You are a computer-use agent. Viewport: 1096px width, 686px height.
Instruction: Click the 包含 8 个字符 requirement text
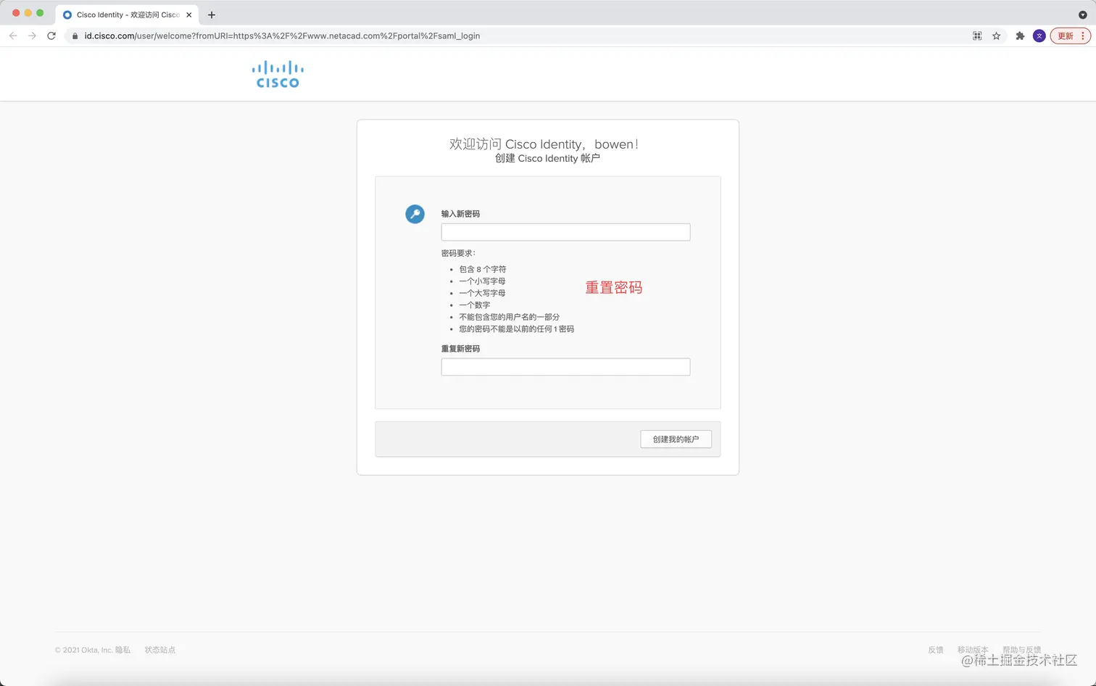point(483,269)
